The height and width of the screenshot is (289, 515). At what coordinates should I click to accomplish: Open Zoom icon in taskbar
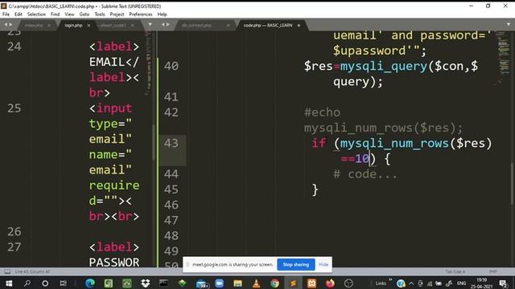(x=220, y=283)
